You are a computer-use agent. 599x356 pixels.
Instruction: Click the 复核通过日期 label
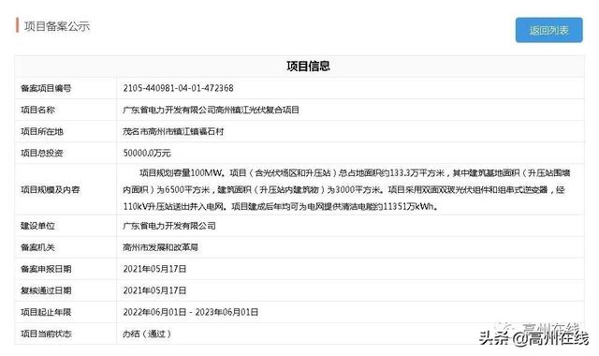click(46, 290)
